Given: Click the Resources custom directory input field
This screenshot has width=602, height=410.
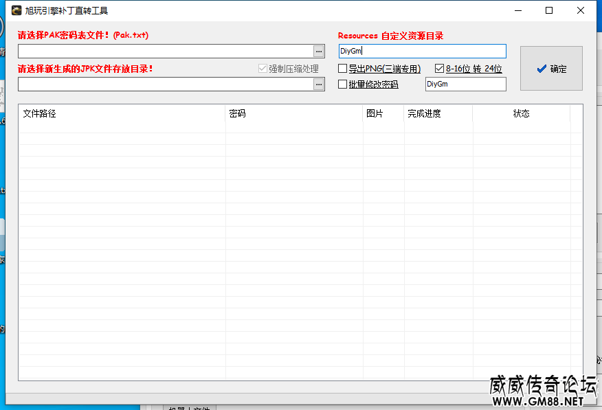Looking at the screenshot, I should (x=422, y=52).
